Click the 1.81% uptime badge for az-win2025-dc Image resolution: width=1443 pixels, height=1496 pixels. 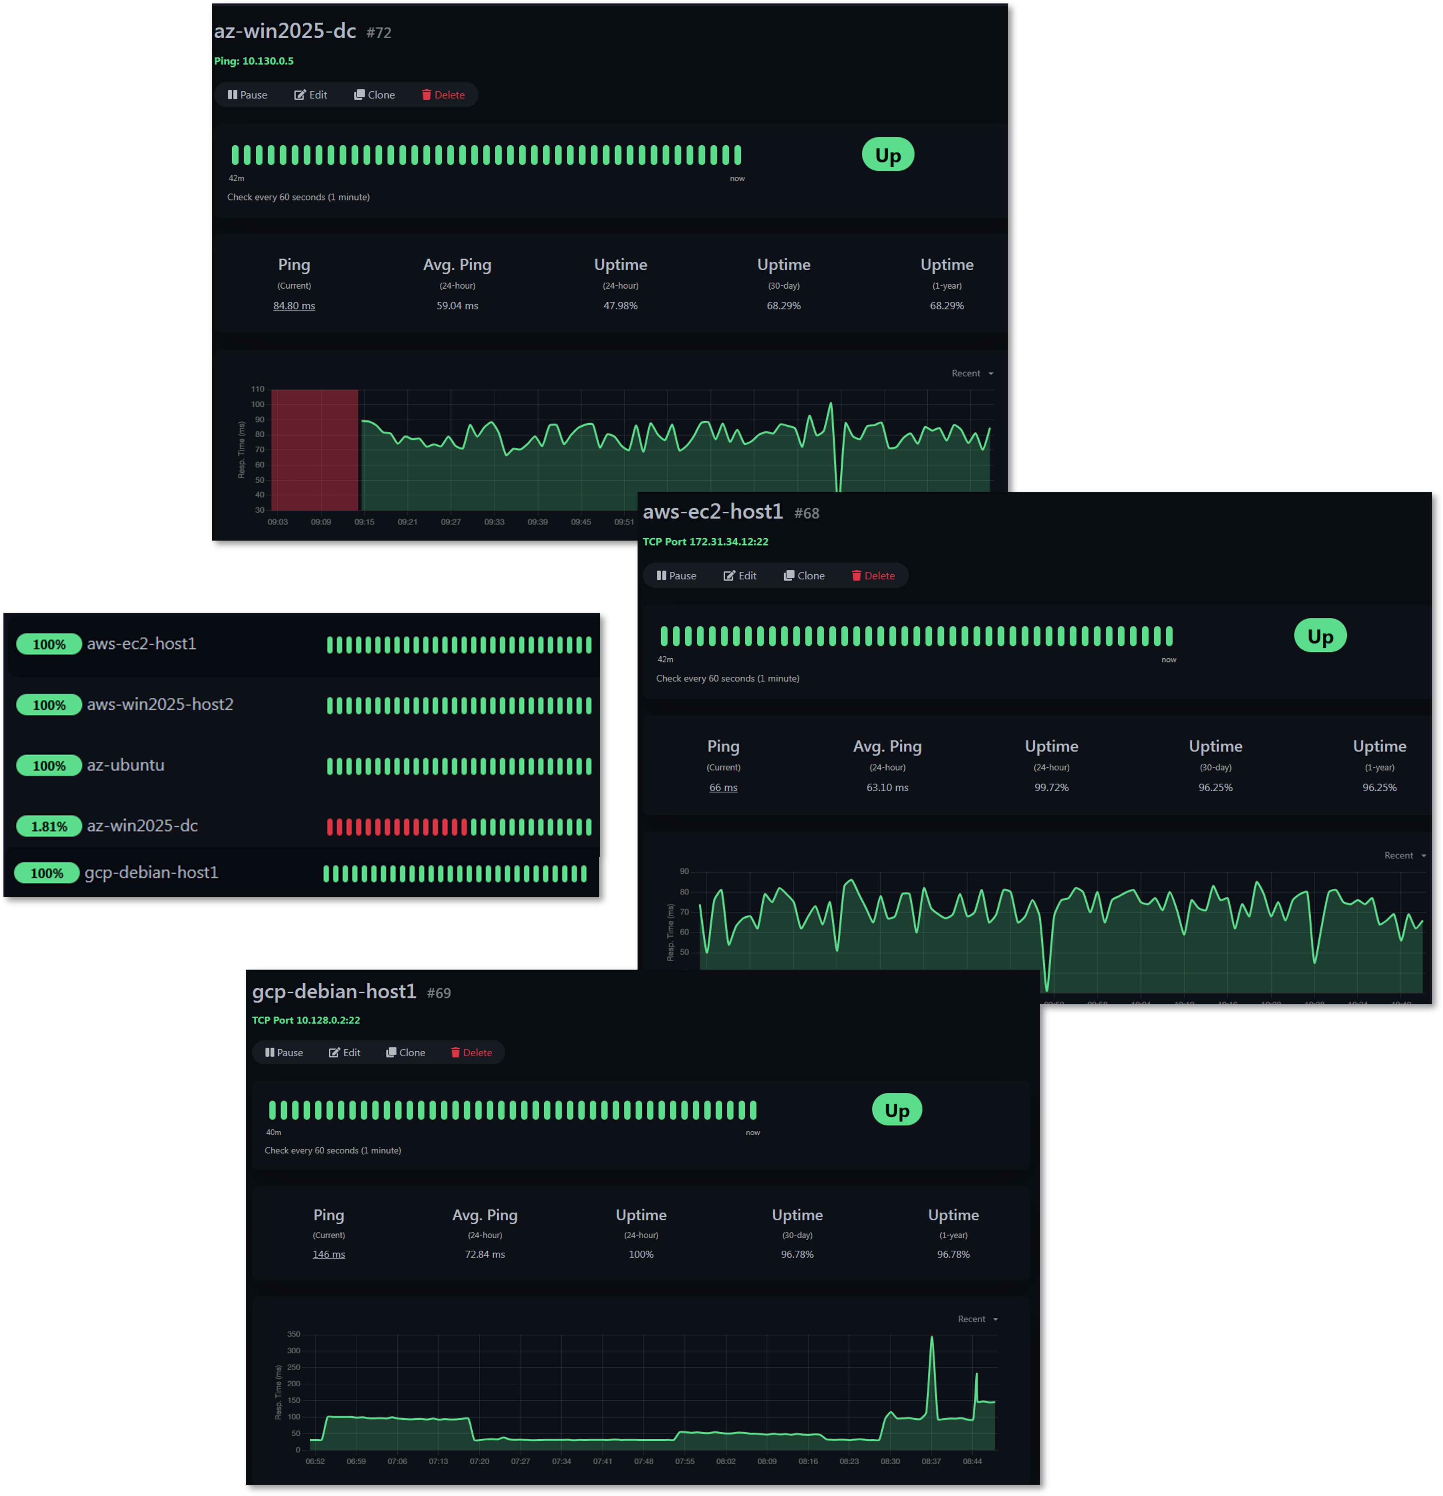pos(49,826)
